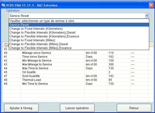This screenshot has height=113, width=155.
Task: Close the RAZ Entretien window
Action: [151, 5]
